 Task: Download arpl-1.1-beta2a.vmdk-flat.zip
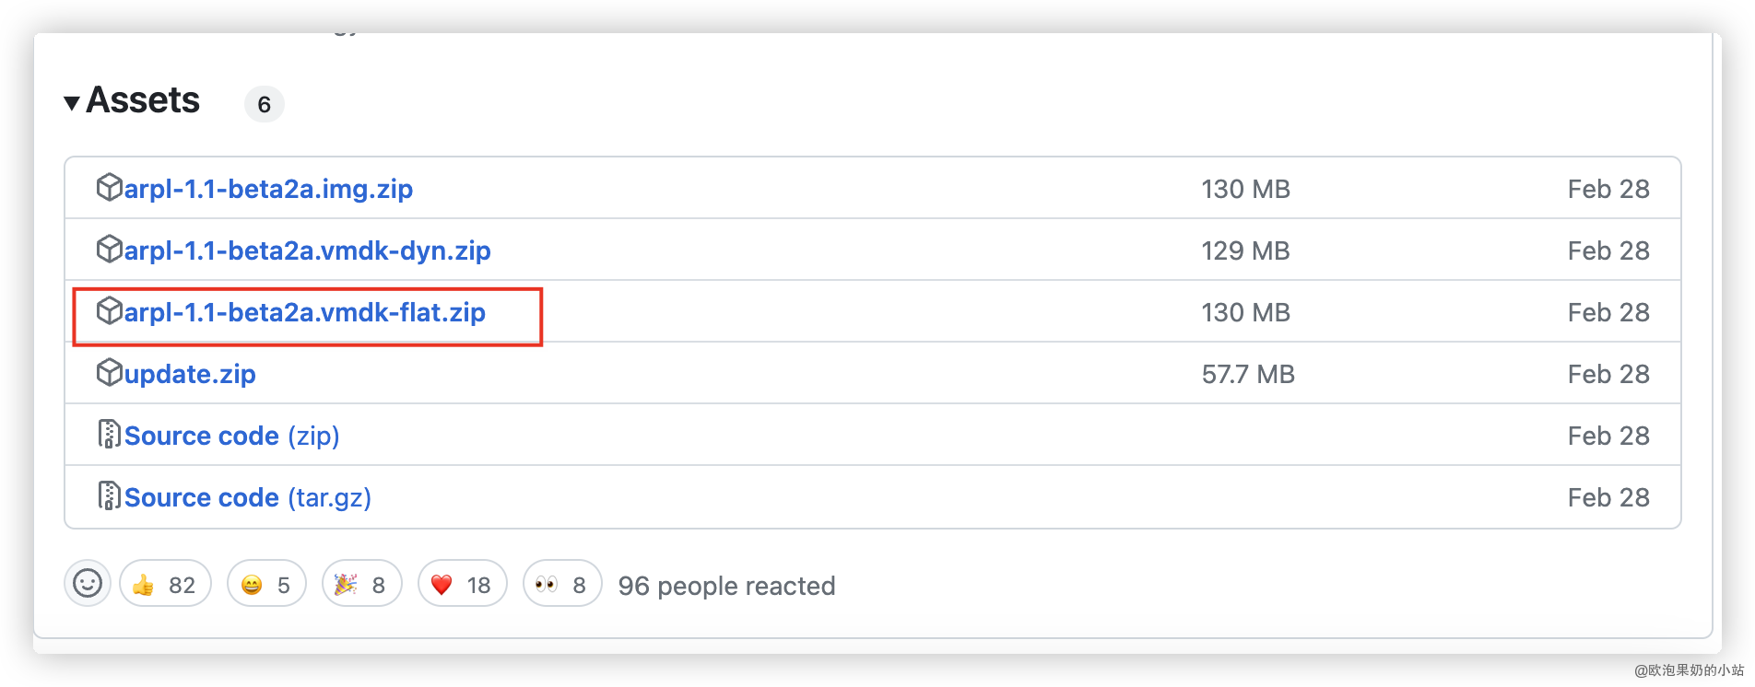[x=304, y=312]
